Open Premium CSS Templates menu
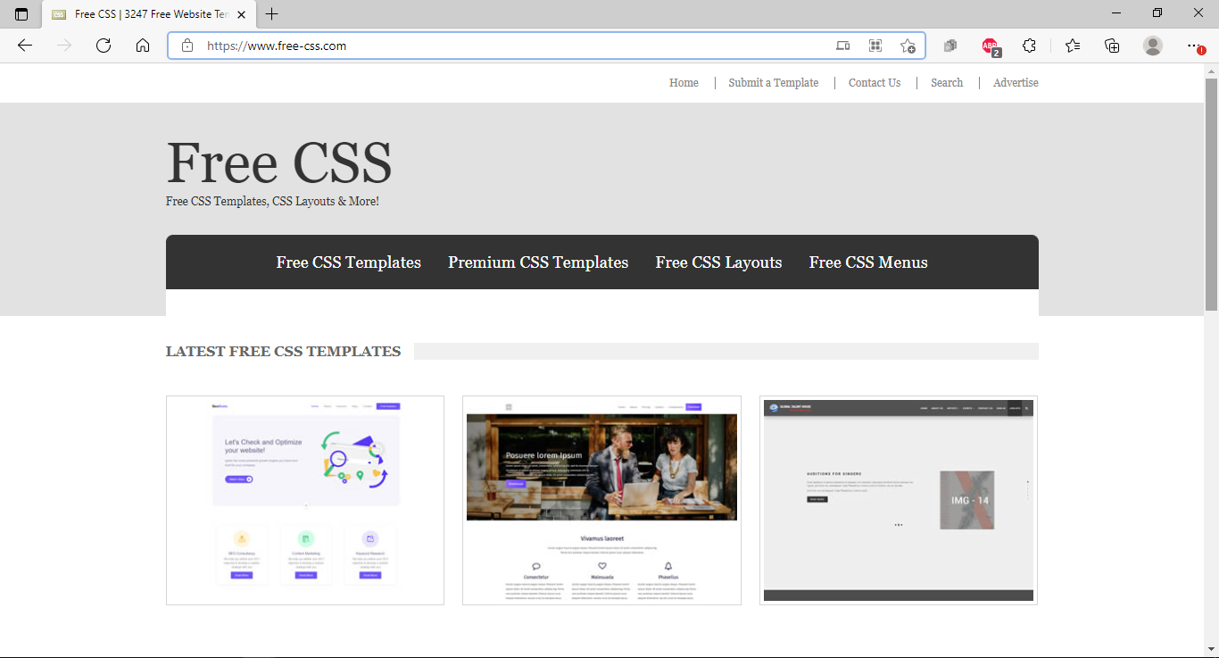This screenshot has width=1219, height=658. [538, 262]
